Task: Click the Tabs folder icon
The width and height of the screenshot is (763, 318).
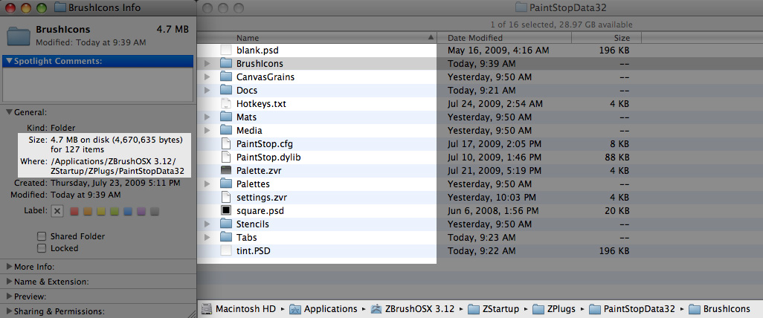Action: point(227,237)
